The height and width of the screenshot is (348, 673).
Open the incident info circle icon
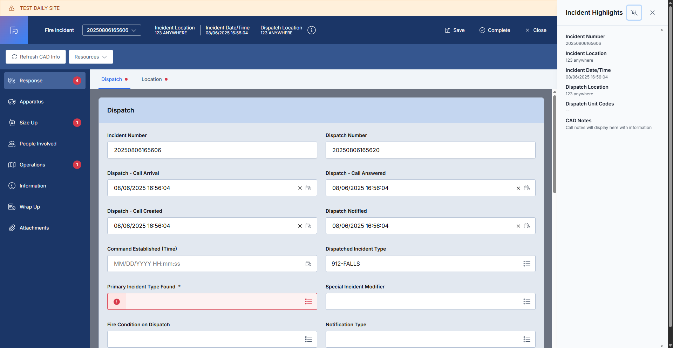312,30
